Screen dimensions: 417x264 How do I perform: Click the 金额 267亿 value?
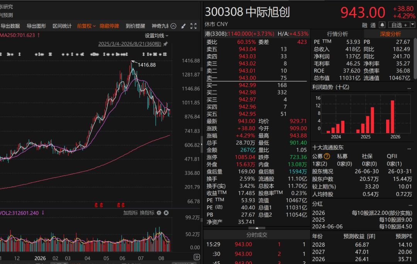(247, 150)
